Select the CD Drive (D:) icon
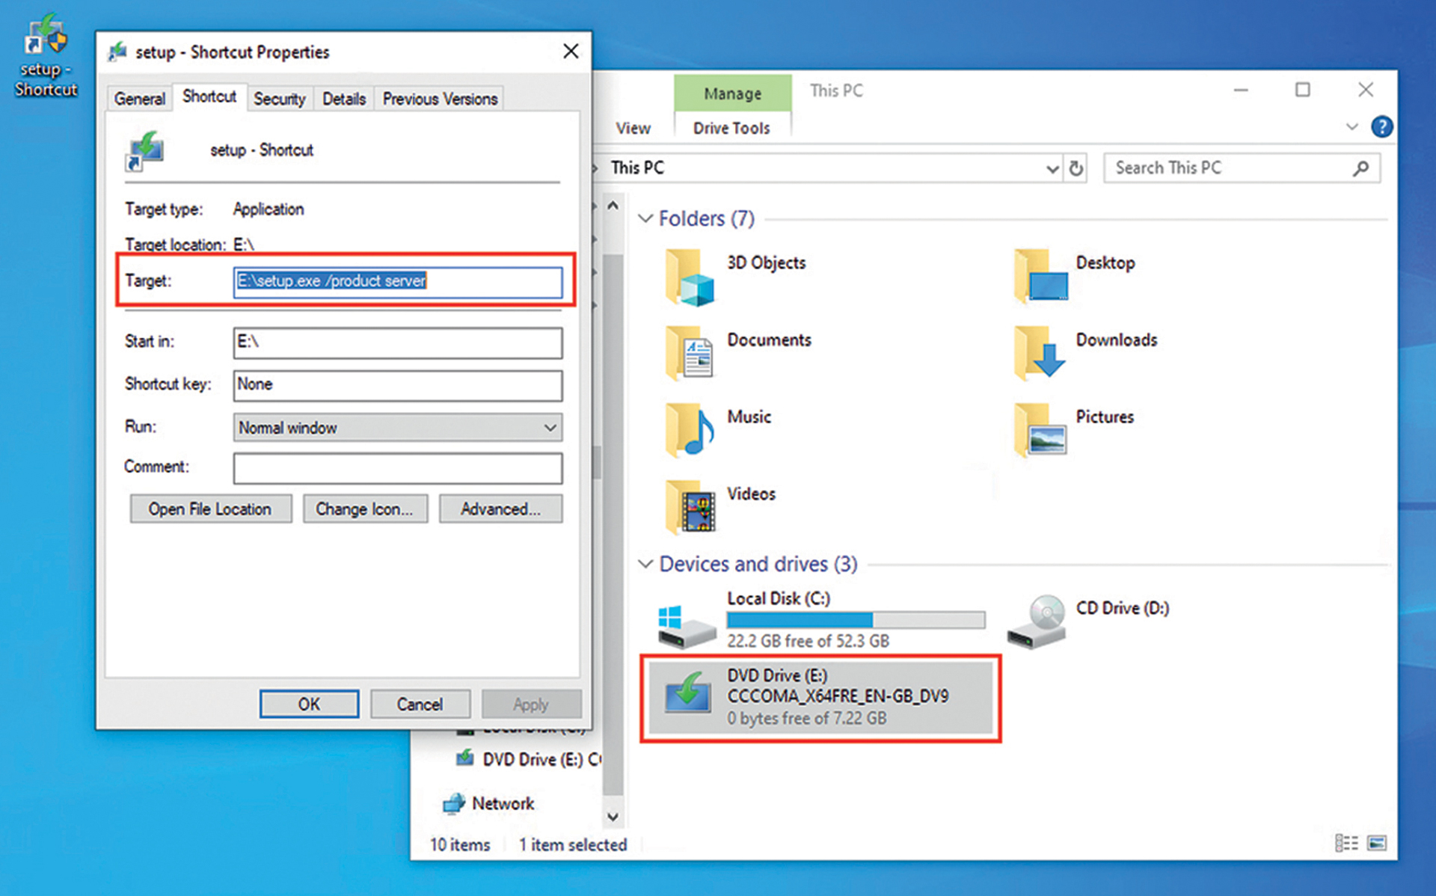The height and width of the screenshot is (896, 1436). 1037,621
